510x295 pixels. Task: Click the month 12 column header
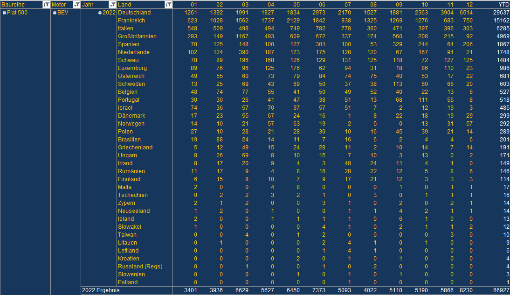click(x=469, y=4)
